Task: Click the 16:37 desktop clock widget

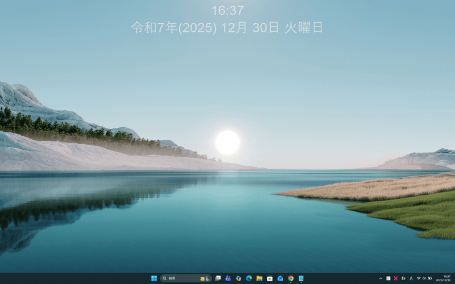Action: [227, 10]
